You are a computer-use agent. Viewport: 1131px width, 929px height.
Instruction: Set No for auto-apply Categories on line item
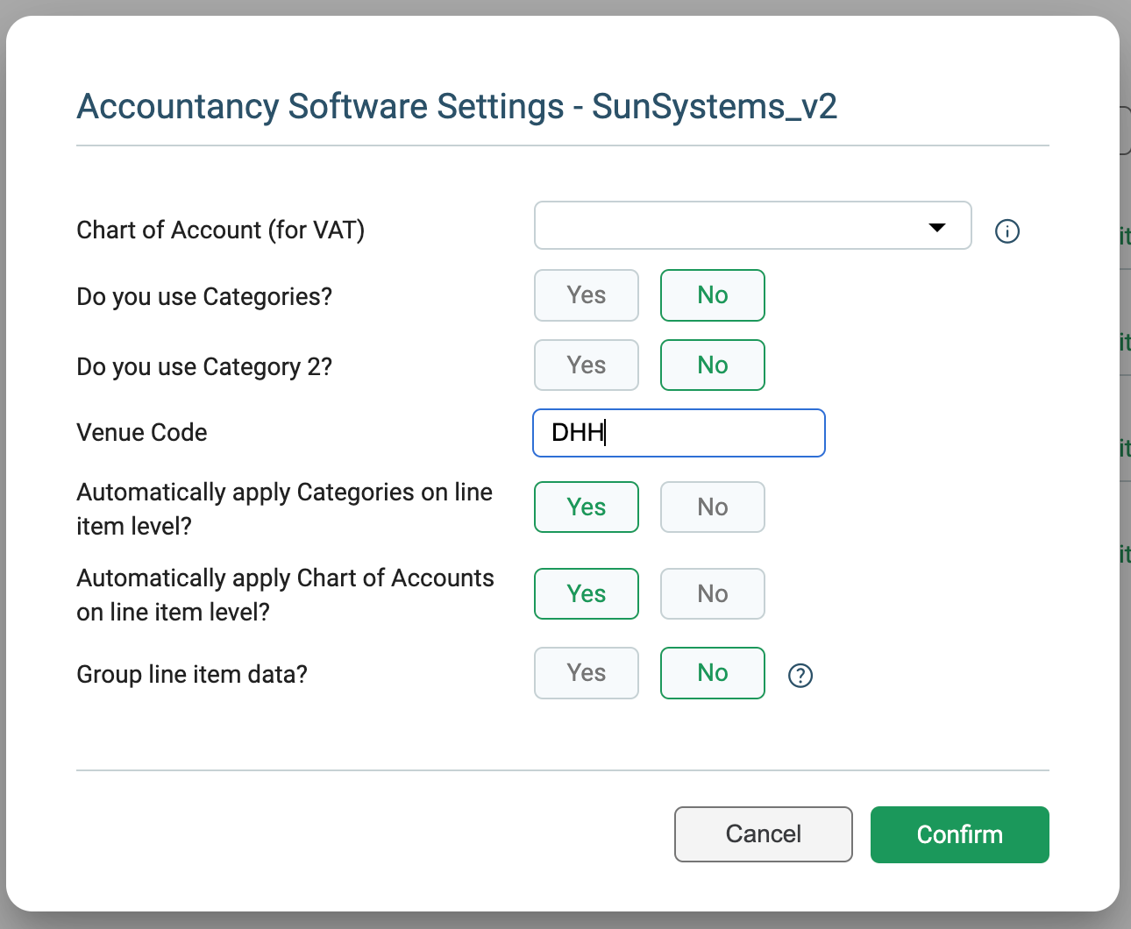click(x=713, y=507)
